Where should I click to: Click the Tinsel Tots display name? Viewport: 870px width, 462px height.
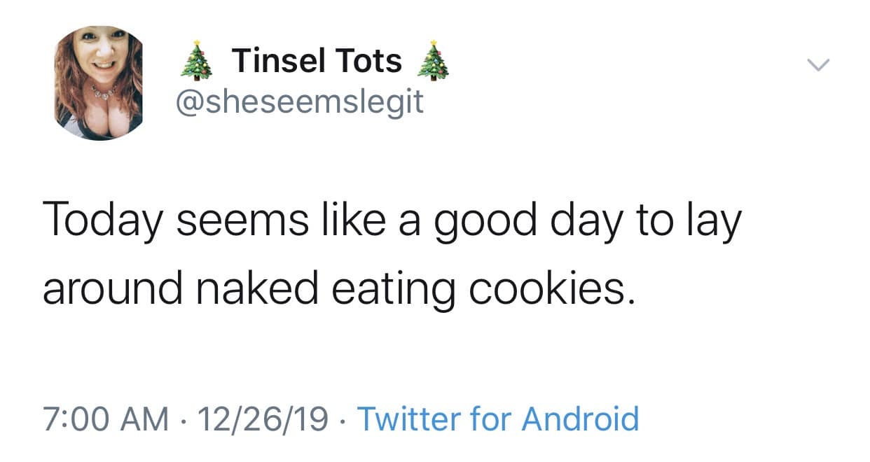(319, 59)
